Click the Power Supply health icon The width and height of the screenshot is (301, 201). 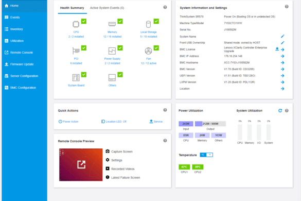pyautogui.click(x=112, y=51)
